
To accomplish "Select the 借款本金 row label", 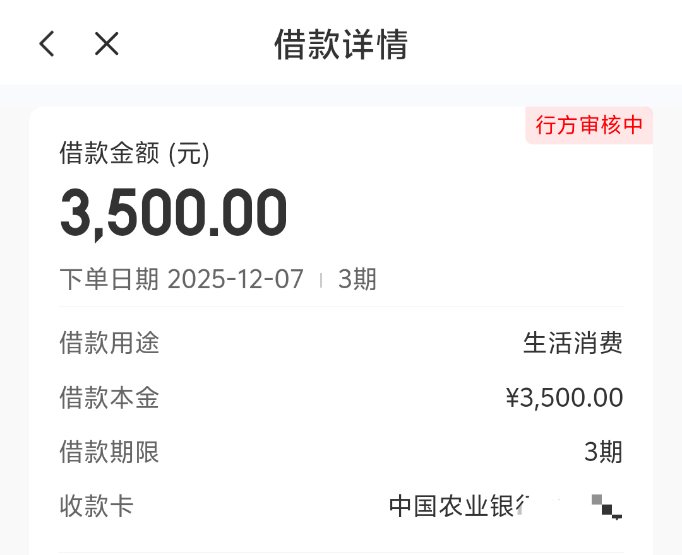I will (x=109, y=398).
